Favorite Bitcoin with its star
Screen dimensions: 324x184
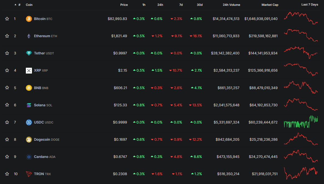7,19
